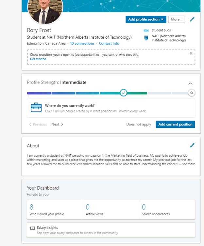The width and height of the screenshot is (204, 246).
Task: Go to Next profile strength suggestion
Action: click(57, 124)
